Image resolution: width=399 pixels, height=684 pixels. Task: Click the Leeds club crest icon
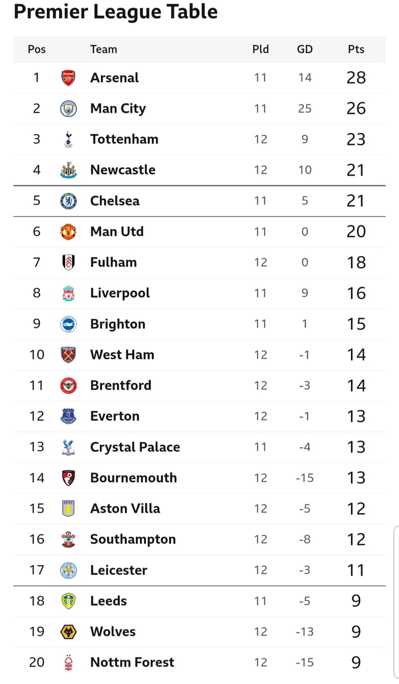coord(68,601)
